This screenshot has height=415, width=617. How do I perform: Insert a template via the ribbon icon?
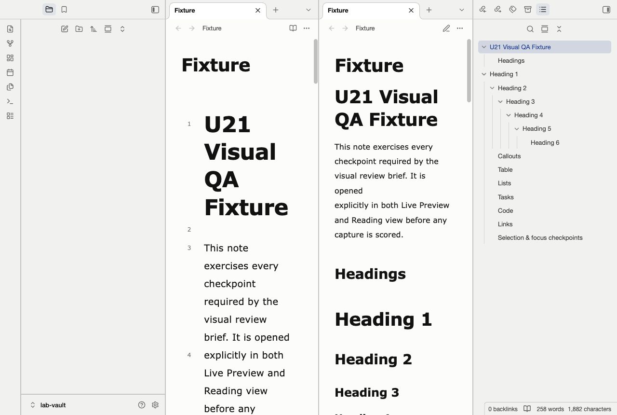[10, 87]
